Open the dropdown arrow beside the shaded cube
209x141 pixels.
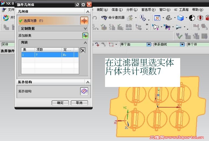point(186,18)
